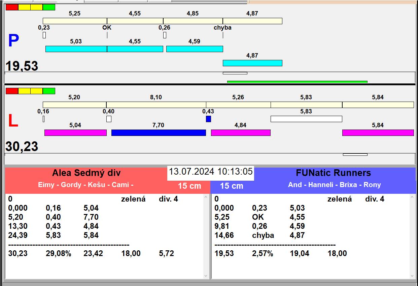This screenshot has width=418, height=286.
Task: Click the green start light in lane L
Action: tap(49, 91)
